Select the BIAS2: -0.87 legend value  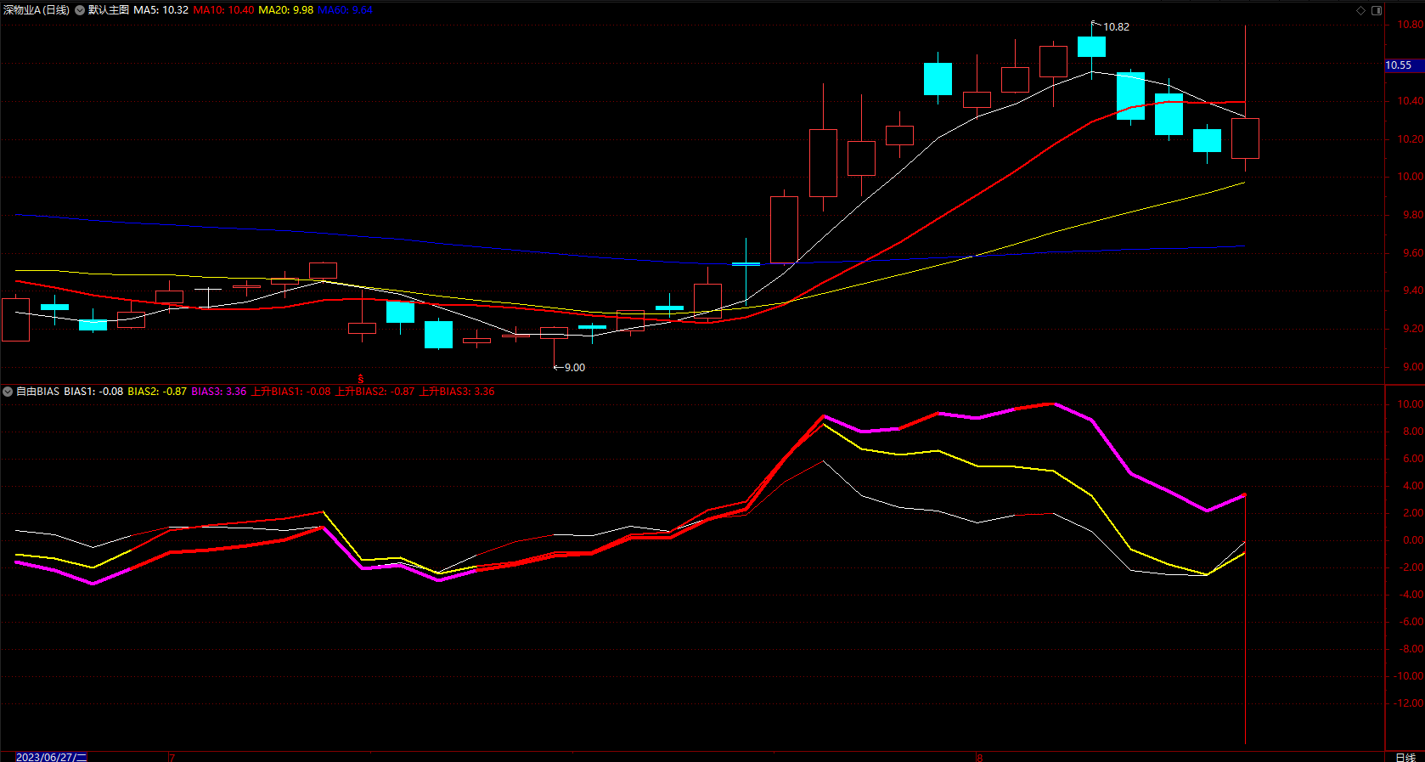(x=157, y=392)
